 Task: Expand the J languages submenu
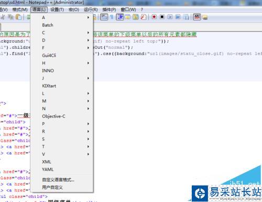[62, 78]
